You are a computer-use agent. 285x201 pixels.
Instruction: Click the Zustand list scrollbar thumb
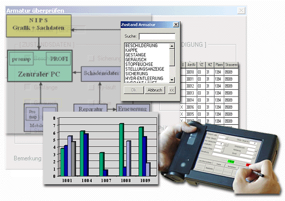172,57
